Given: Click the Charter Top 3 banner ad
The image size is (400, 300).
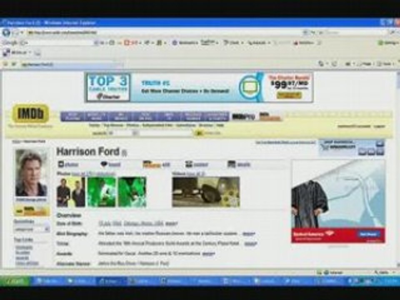Looking at the screenshot, I should coord(199,87).
